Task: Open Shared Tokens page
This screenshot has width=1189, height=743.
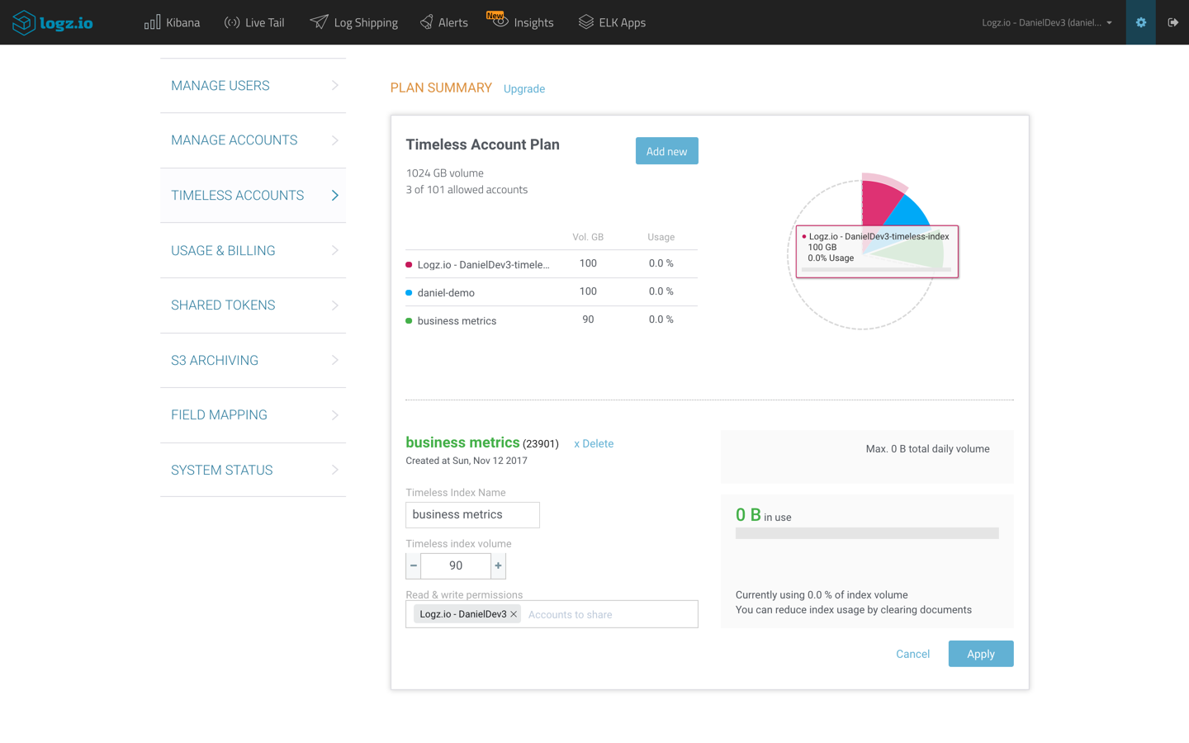Action: pos(253,305)
